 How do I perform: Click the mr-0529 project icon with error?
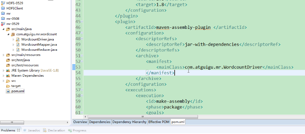[x=3, y=24]
